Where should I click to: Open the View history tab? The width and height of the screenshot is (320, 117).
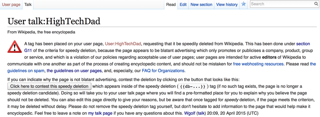tap(227, 4)
